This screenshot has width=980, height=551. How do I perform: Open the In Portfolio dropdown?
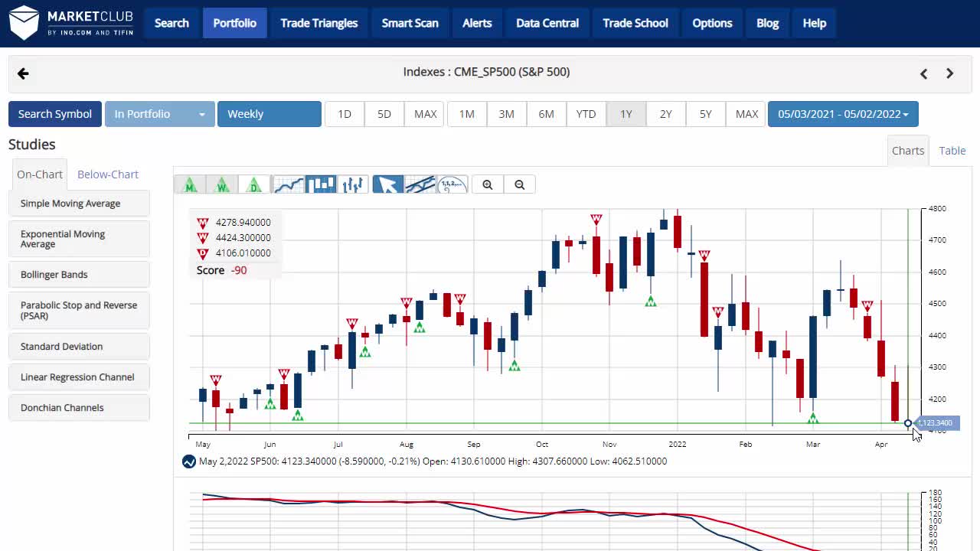[x=159, y=114]
